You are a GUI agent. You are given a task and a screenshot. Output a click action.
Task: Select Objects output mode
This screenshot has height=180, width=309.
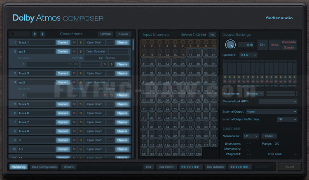tap(289, 48)
